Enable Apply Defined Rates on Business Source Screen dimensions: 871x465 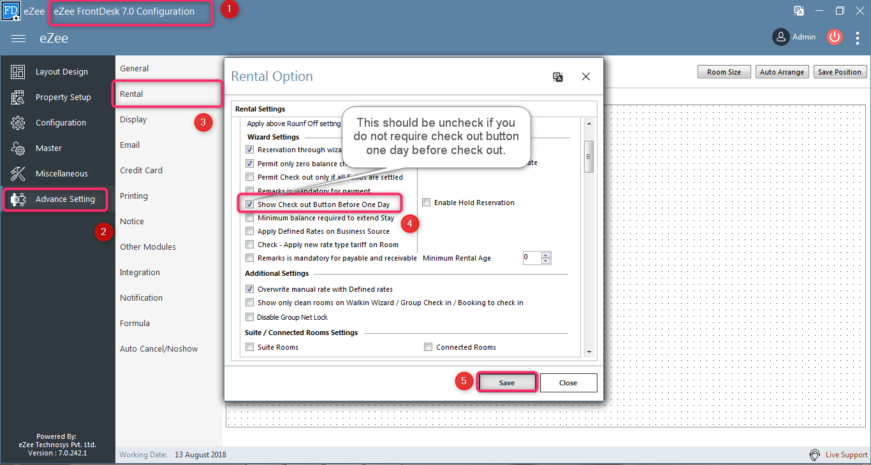pos(250,231)
